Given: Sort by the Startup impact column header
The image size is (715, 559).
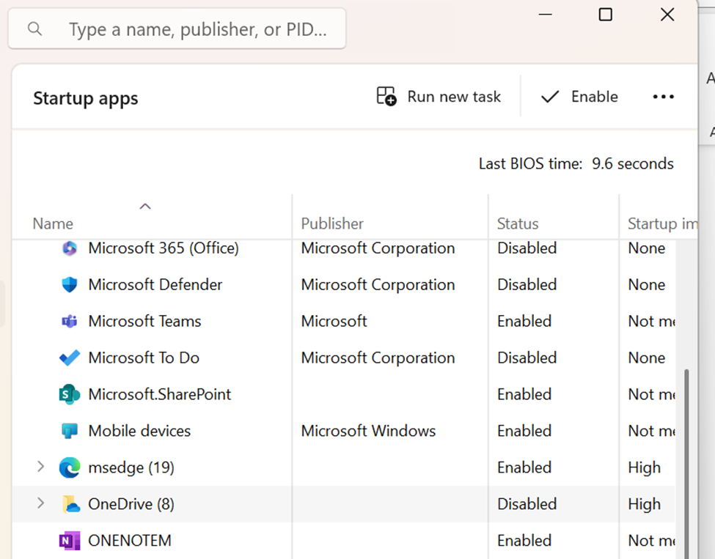Looking at the screenshot, I should (x=662, y=223).
